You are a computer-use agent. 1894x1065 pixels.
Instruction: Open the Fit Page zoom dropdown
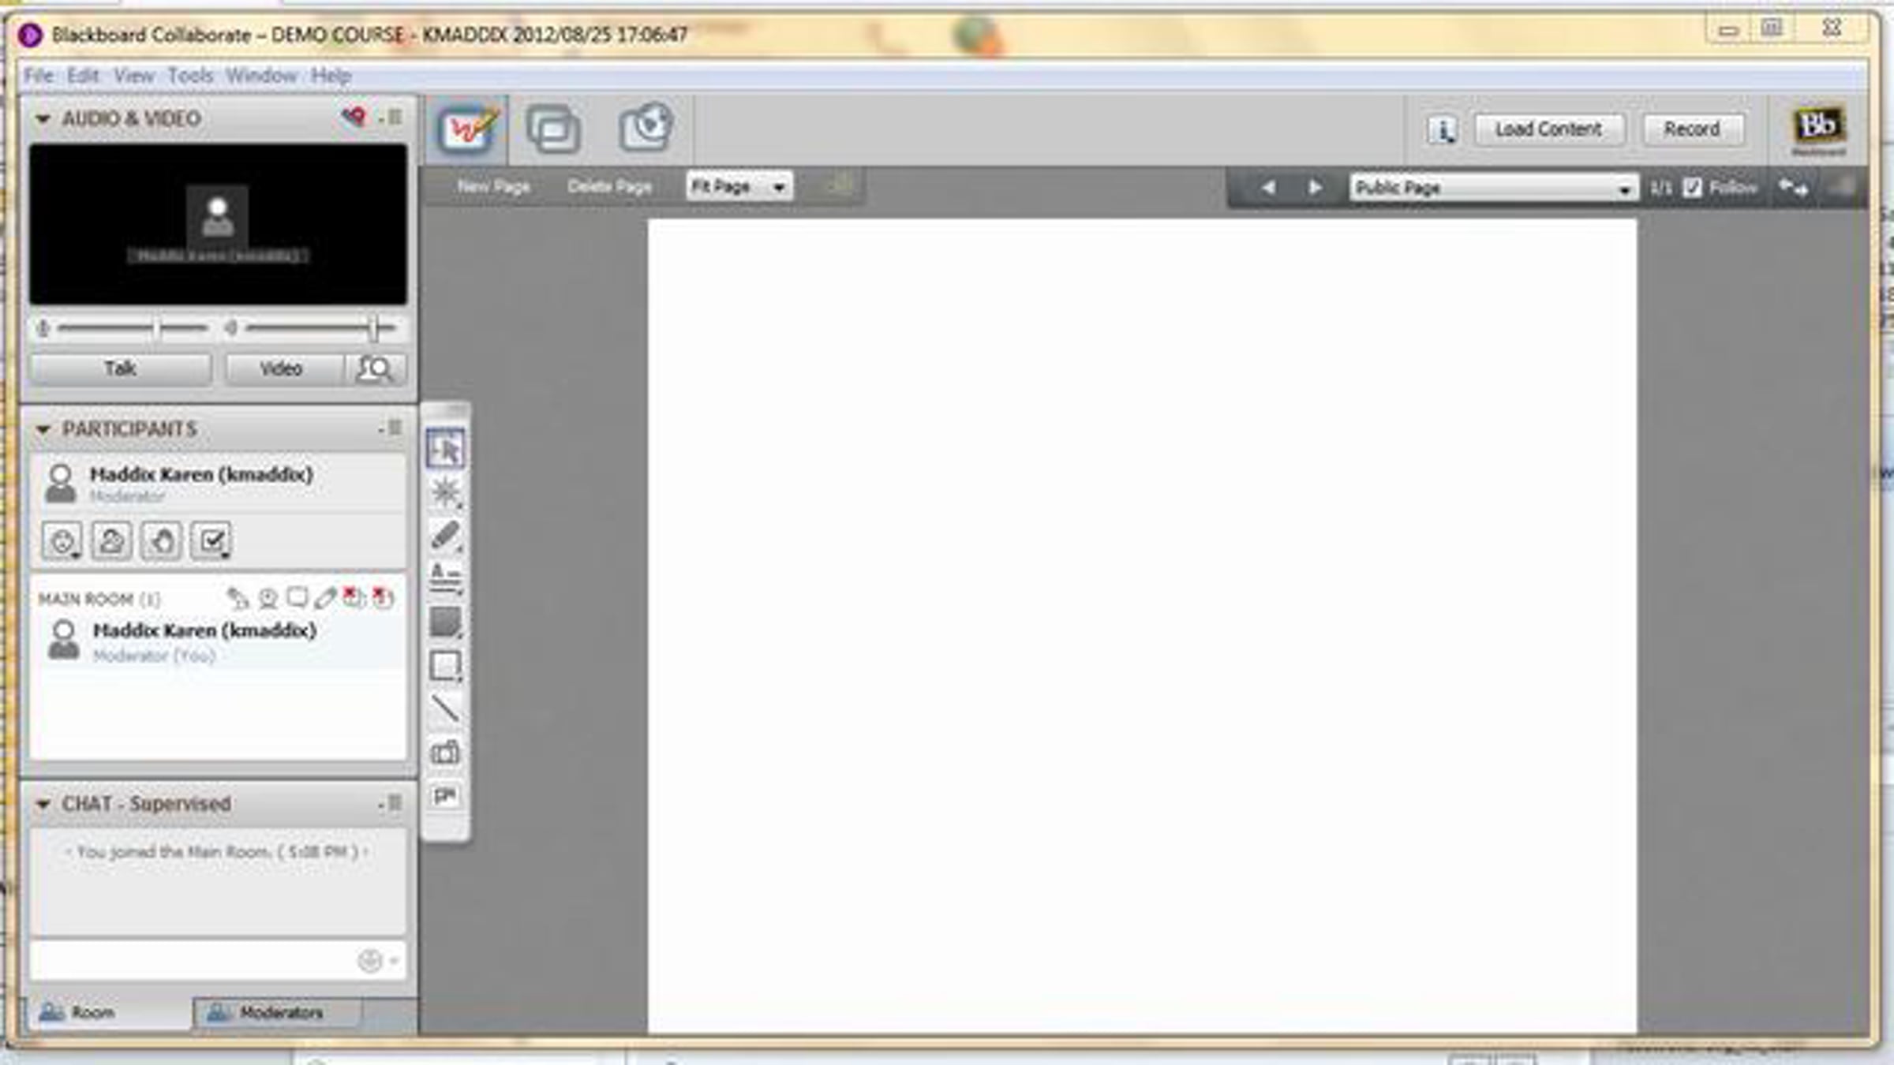pyautogui.click(x=739, y=187)
